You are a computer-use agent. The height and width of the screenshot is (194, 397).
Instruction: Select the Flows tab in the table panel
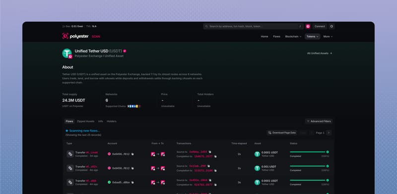coord(69,121)
